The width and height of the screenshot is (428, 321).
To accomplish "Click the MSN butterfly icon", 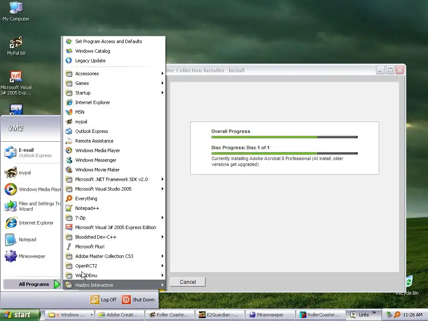I will click(x=69, y=112).
